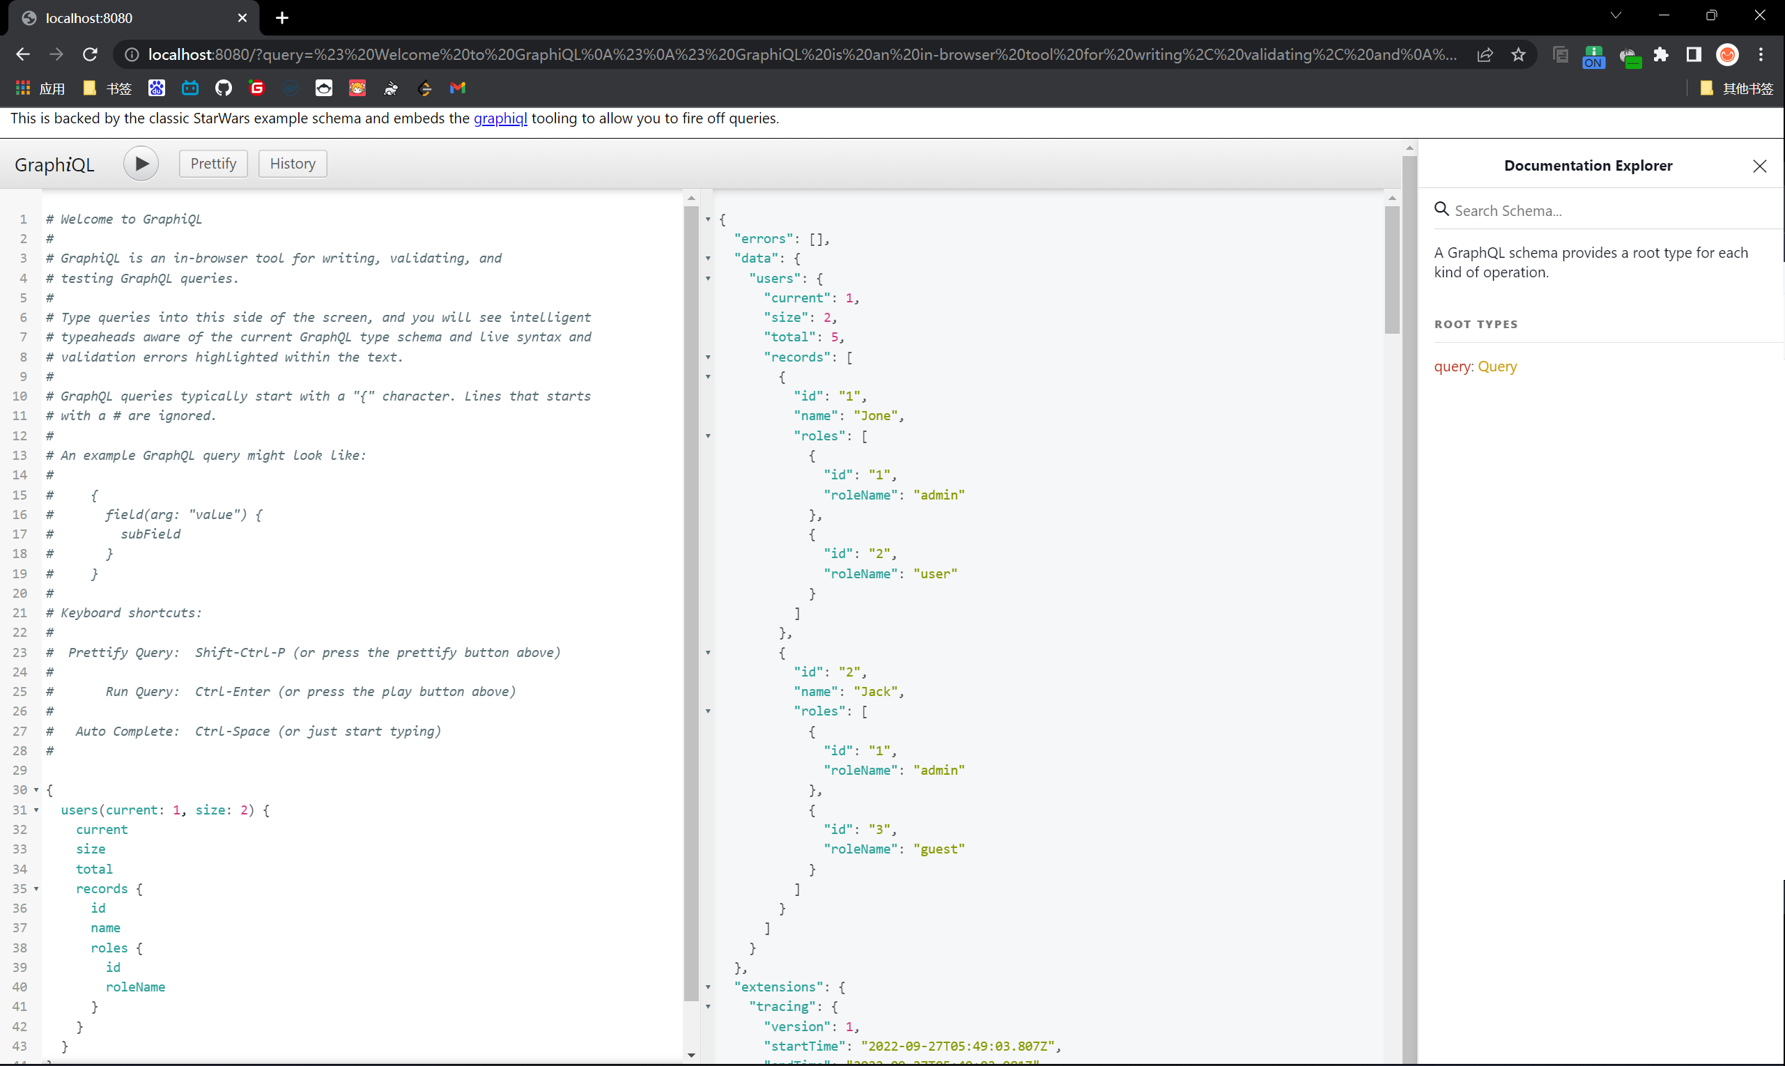Reload the page via refresh icon
The width and height of the screenshot is (1785, 1066).
coord(90,54)
